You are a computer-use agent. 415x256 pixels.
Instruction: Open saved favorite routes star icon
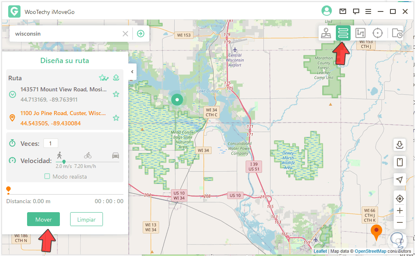(x=103, y=78)
